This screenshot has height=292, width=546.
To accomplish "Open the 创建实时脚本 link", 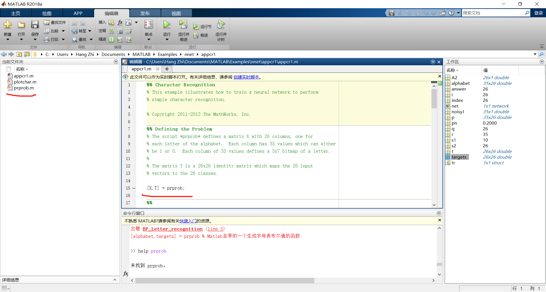I will point(246,77).
